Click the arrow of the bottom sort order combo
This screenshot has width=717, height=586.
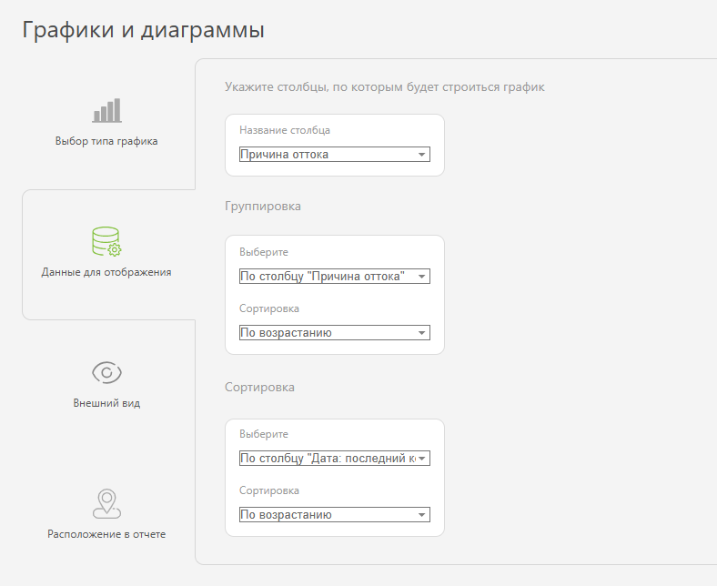(x=422, y=515)
